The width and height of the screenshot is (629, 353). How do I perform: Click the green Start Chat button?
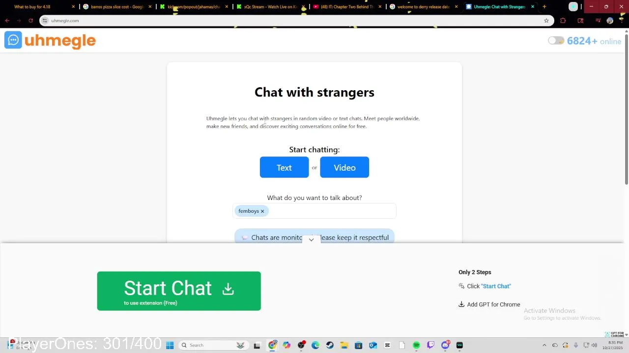[179, 291]
